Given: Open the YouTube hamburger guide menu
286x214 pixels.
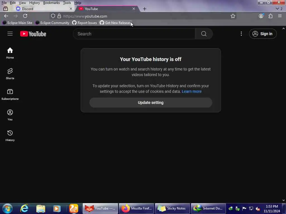Looking at the screenshot, I should 10,34.
